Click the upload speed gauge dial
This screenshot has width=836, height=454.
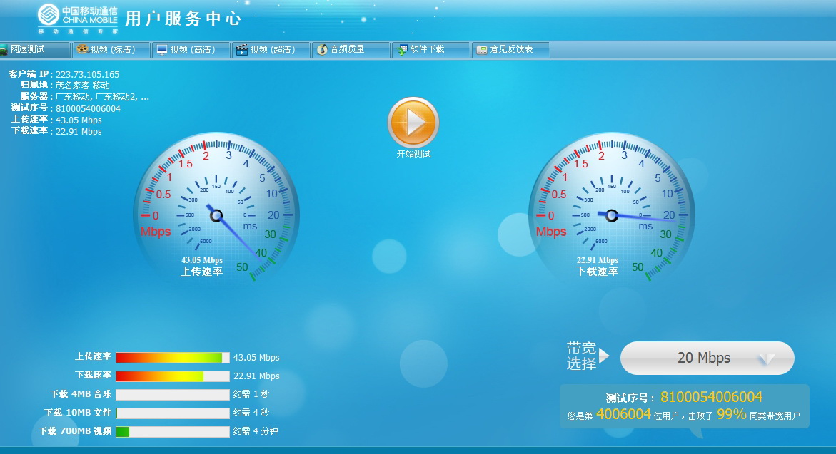(x=216, y=207)
